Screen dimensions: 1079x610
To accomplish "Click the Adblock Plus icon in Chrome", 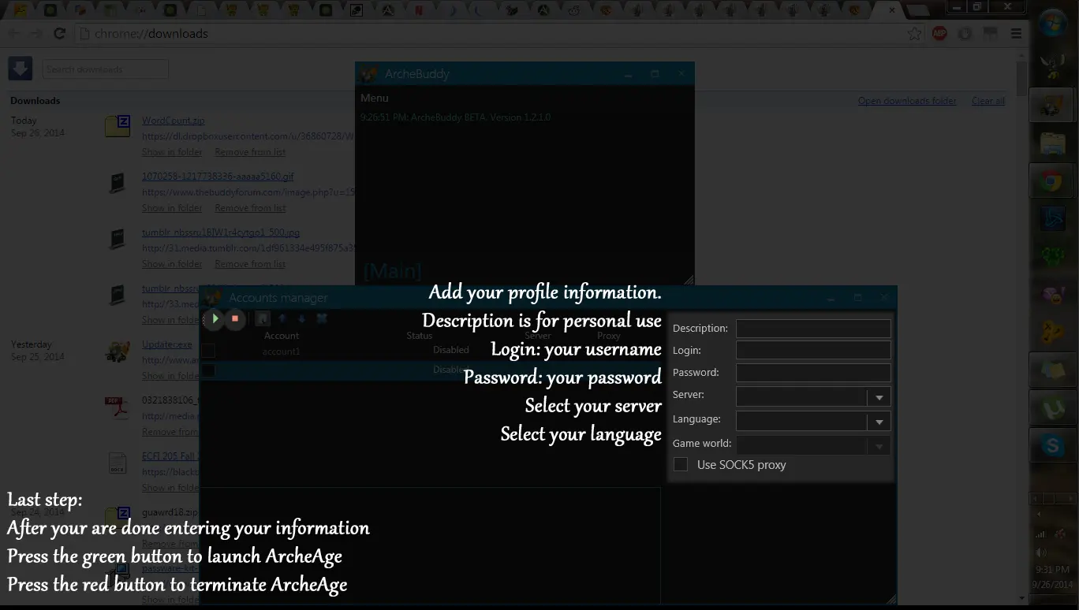I will (939, 34).
